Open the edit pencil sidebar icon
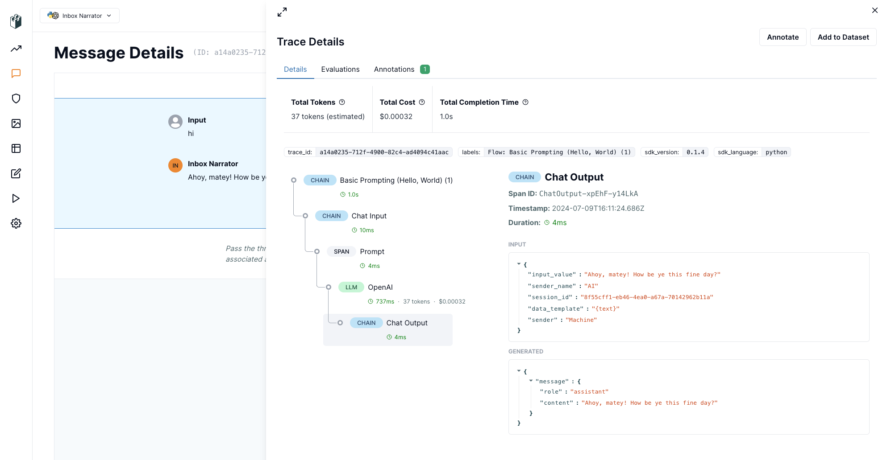The width and height of the screenshot is (887, 460). [x=16, y=173]
